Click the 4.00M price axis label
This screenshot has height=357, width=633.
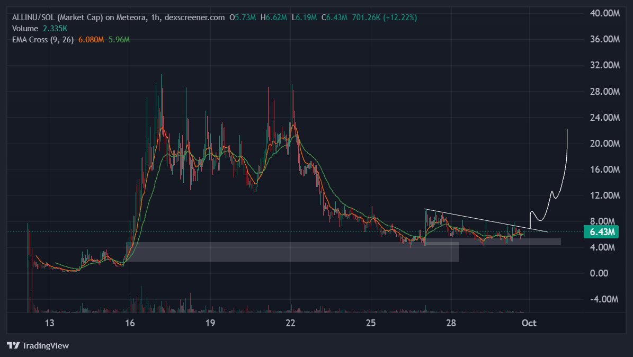[x=602, y=247]
